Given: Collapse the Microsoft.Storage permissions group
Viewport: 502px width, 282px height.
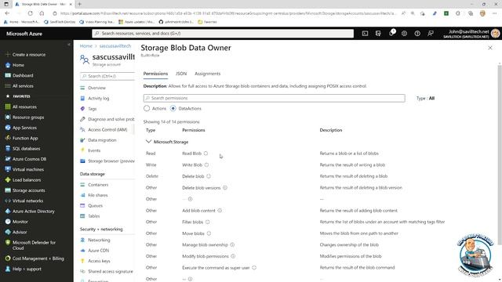Looking at the screenshot, I should (x=148, y=142).
